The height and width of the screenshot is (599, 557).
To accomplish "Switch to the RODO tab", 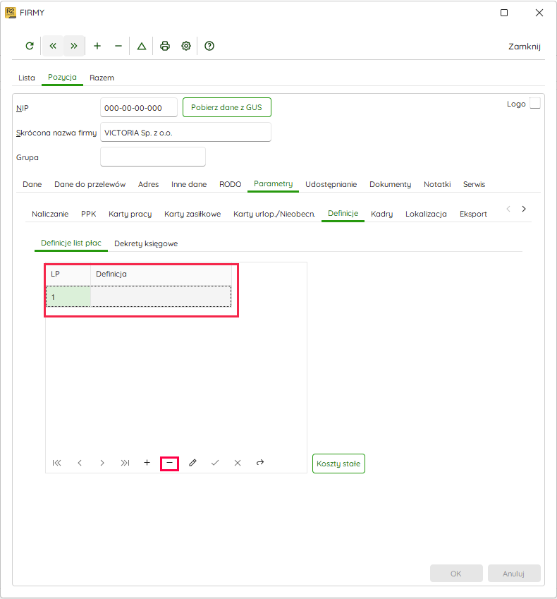I will 231,184.
